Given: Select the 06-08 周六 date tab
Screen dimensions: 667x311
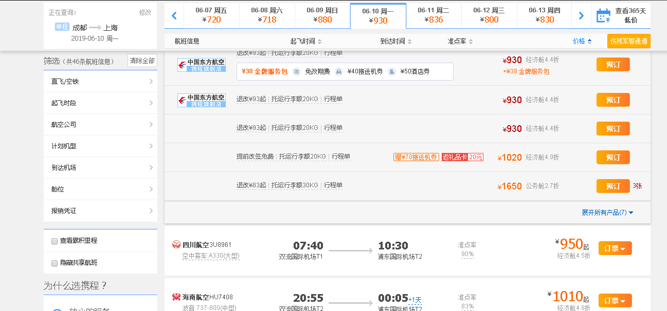Looking at the screenshot, I should (267, 15).
